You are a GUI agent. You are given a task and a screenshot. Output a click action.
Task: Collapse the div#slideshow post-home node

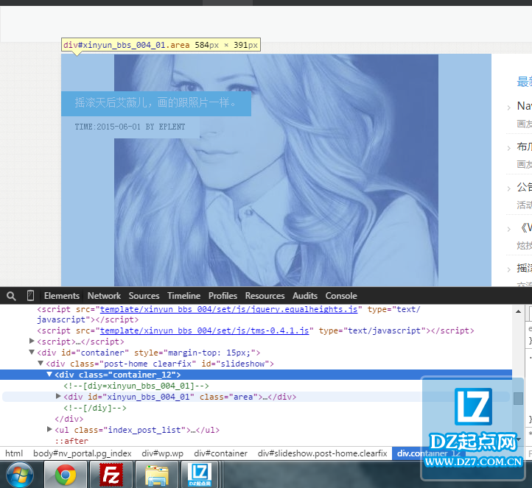point(41,364)
